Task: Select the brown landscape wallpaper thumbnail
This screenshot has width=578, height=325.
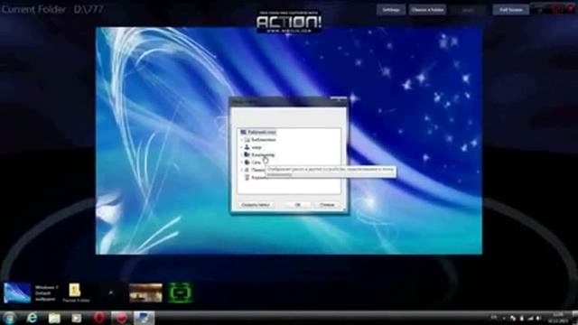Action: tap(145, 292)
